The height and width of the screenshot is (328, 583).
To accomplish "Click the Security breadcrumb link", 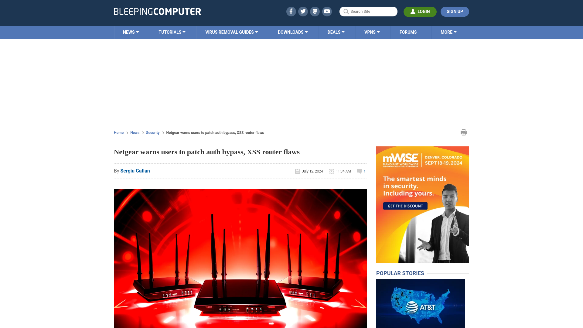I will click(152, 132).
